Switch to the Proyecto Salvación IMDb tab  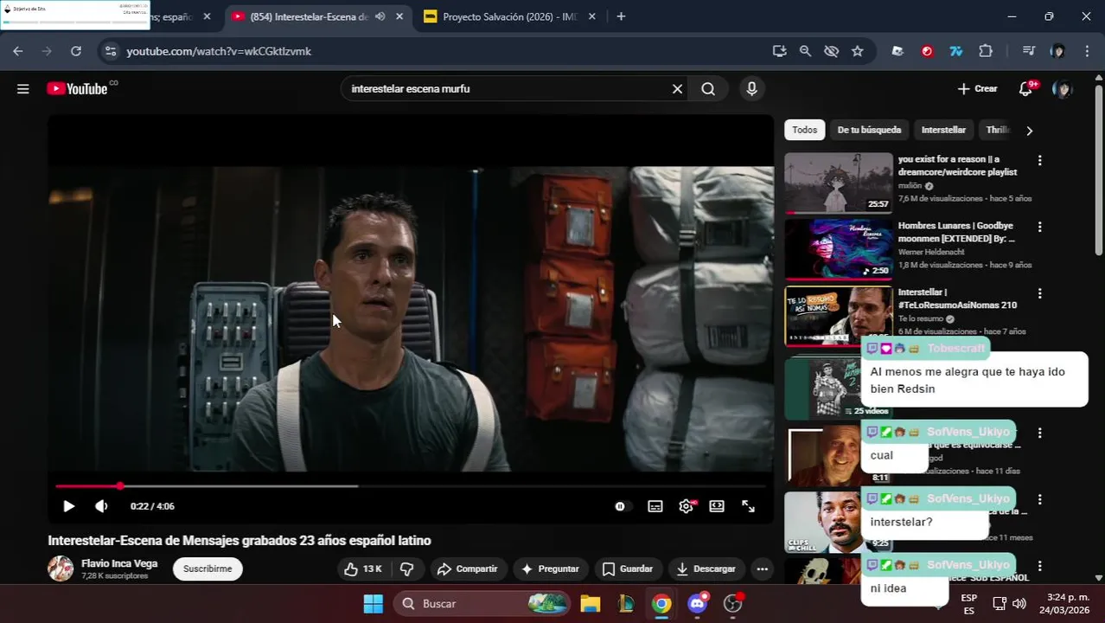(x=509, y=16)
